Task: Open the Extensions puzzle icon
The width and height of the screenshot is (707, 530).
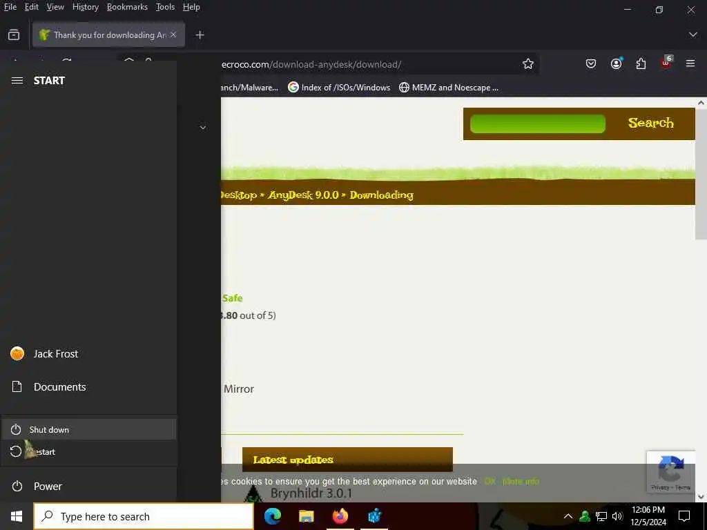Action: tap(641, 64)
